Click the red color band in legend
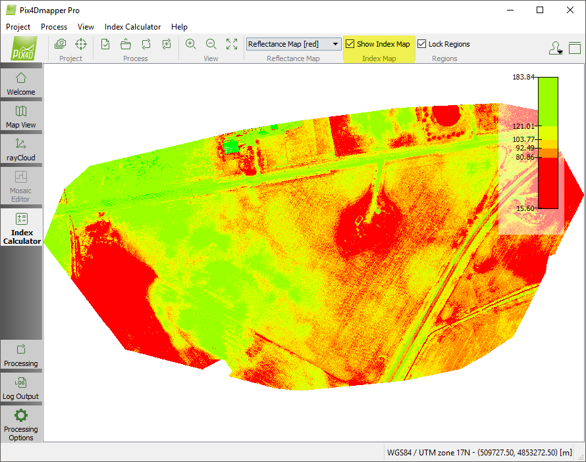Viewport: 586px width, 462px height. [548, 183]
